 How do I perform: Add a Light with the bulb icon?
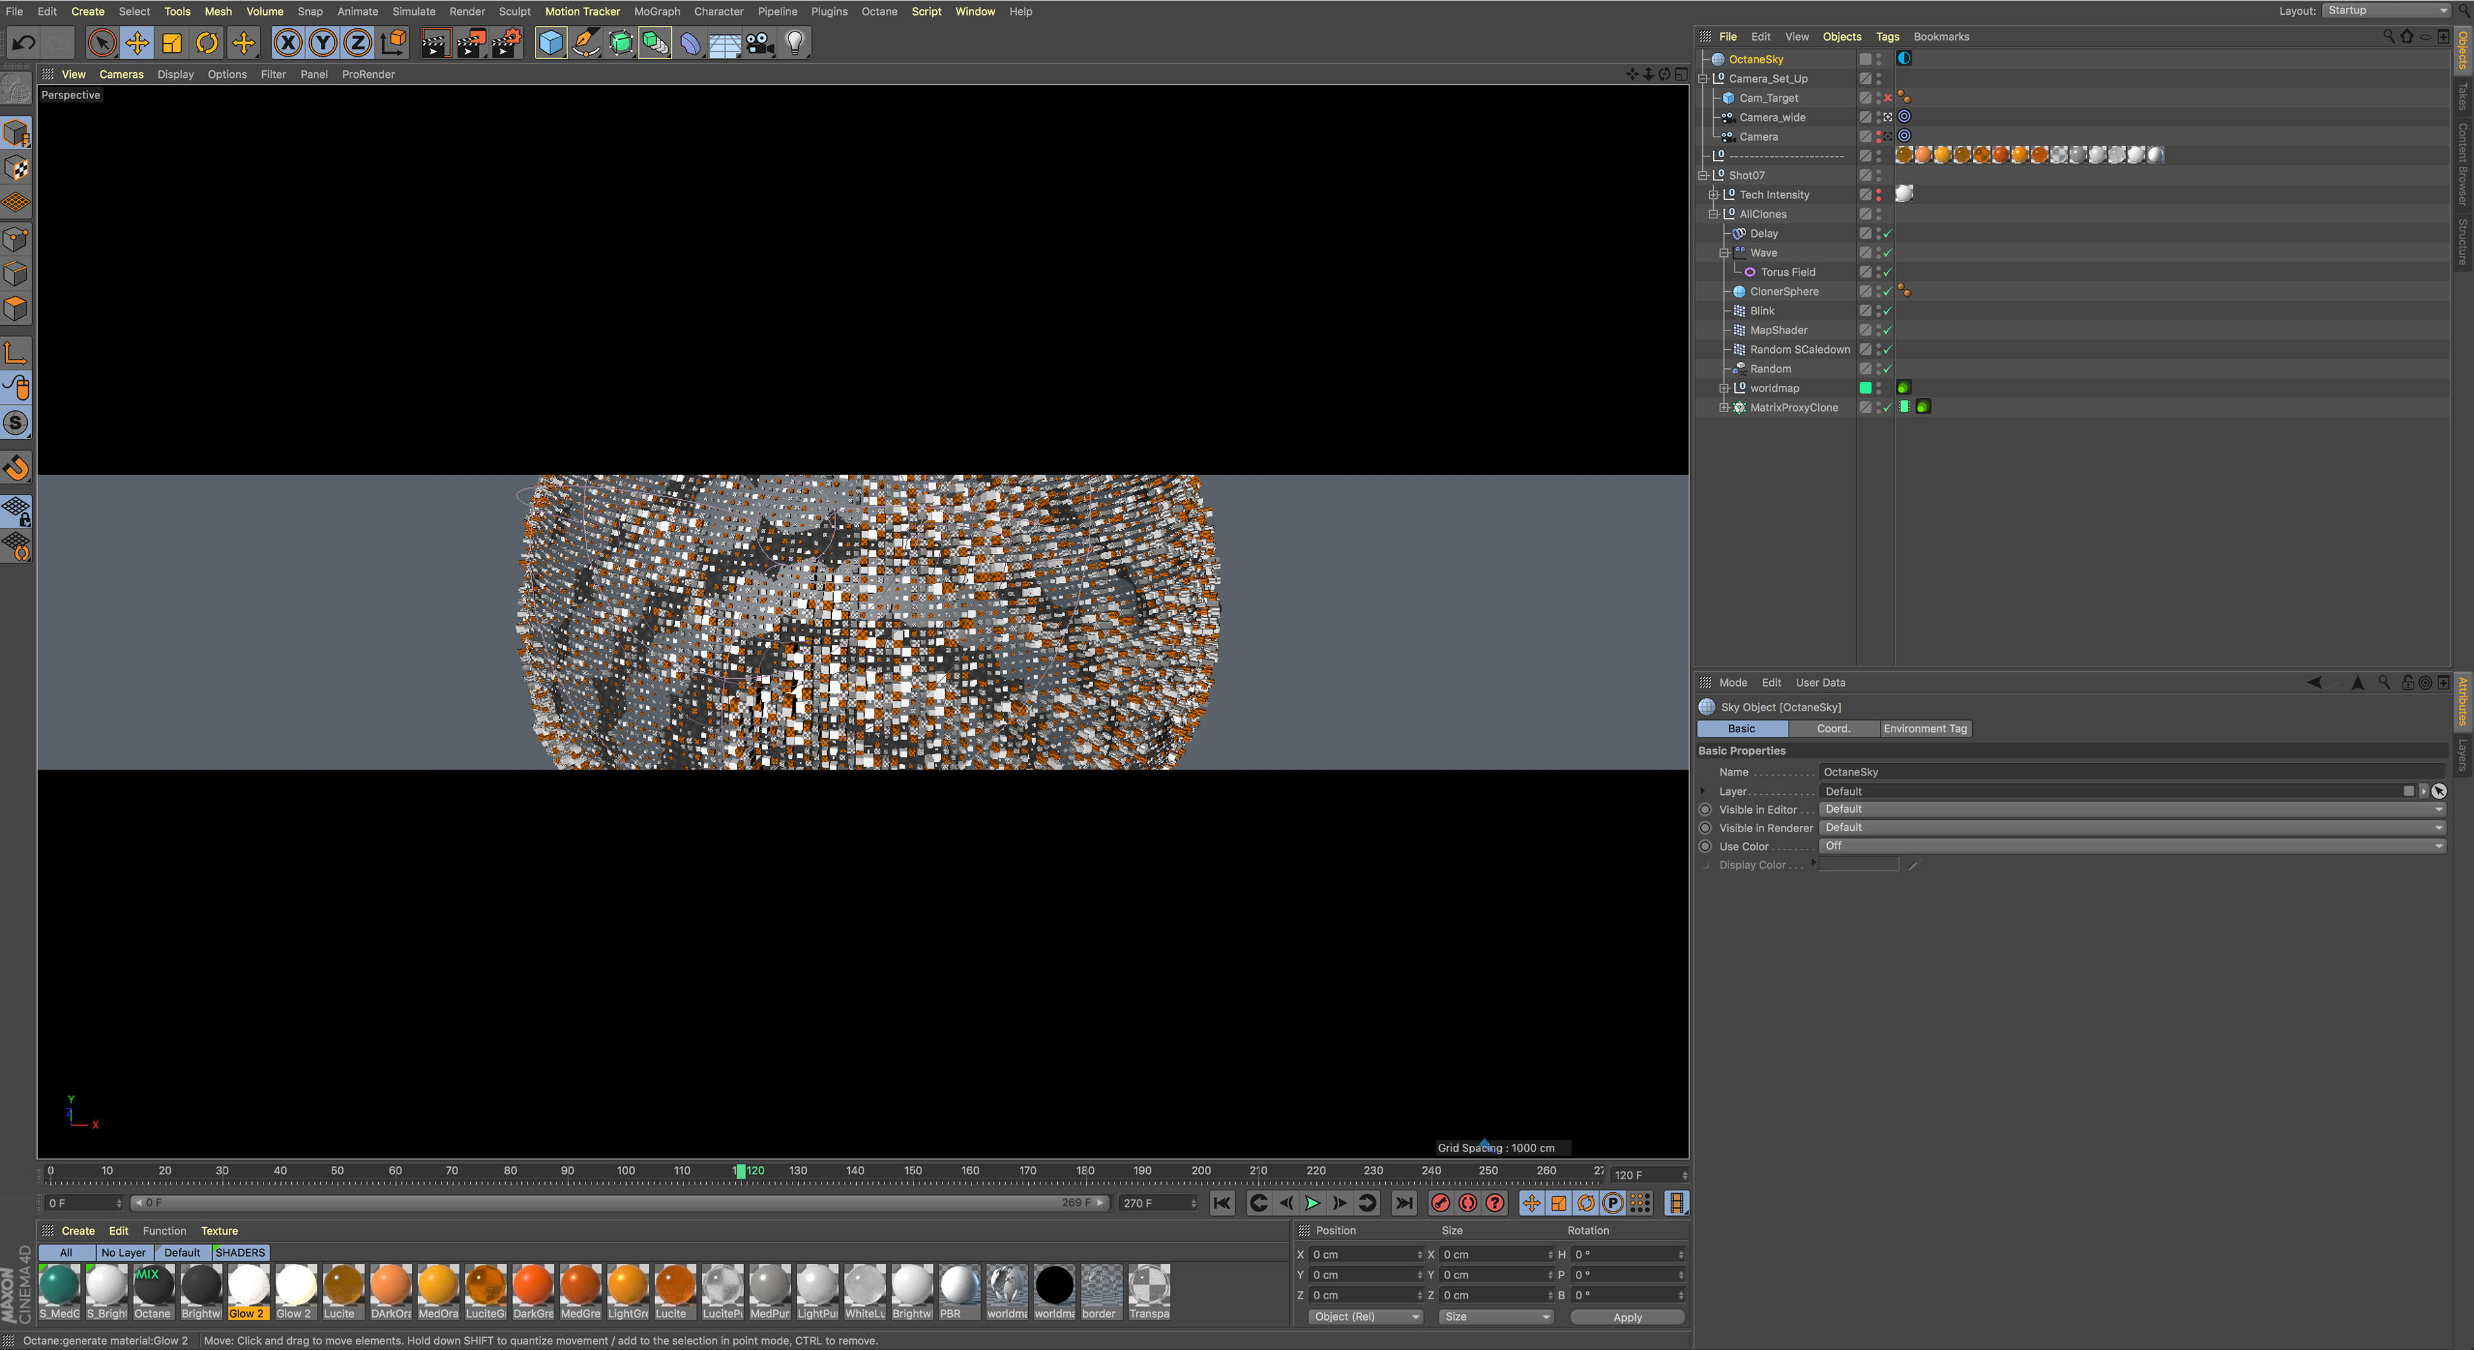coord(794,43)
